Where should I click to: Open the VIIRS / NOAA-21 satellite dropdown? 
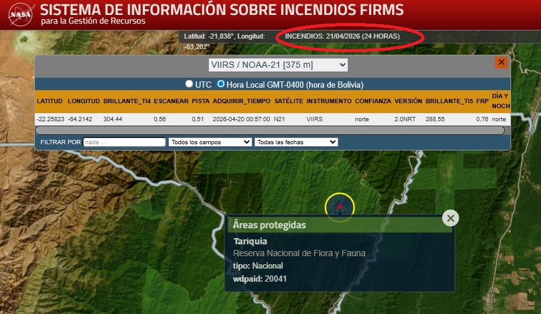coord(278,65)
